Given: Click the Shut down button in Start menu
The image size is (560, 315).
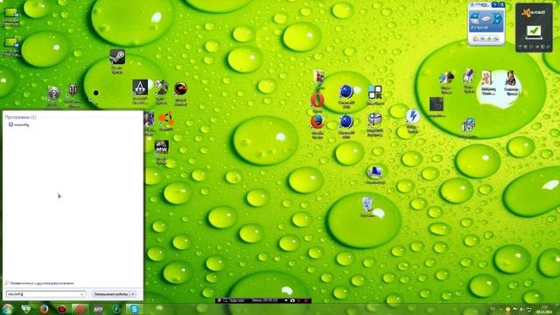Looking at the screenshot, I should pos(111,294).
